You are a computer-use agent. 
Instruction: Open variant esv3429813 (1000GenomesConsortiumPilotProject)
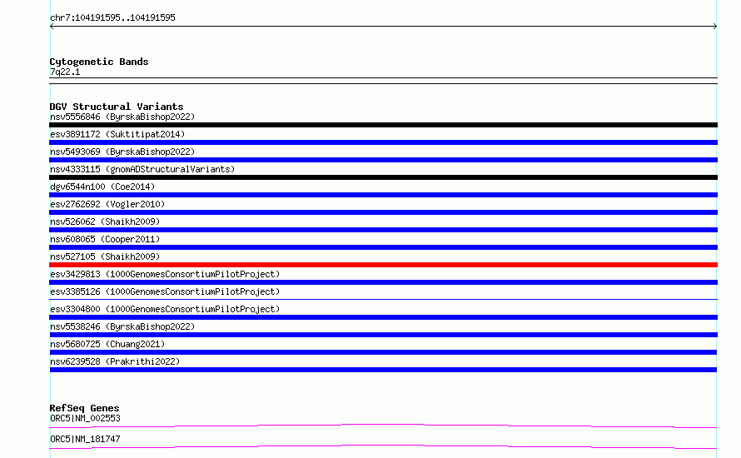point(165,274)
